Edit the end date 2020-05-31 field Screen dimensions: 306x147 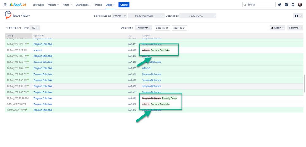pyautogui.click(x=179, y=28)
